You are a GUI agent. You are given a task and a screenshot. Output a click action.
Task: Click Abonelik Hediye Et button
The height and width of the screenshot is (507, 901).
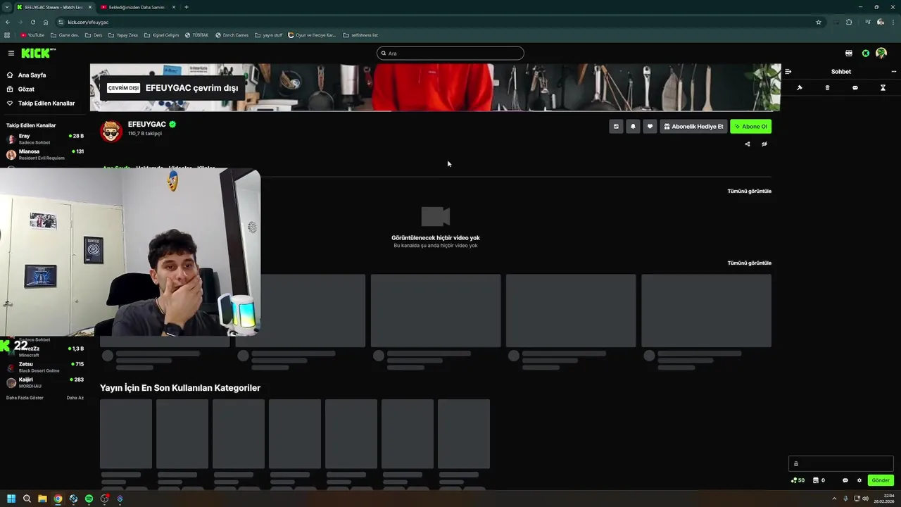pos(693,127)
